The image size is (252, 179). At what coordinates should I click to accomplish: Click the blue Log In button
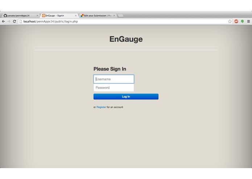click(126, 96)
